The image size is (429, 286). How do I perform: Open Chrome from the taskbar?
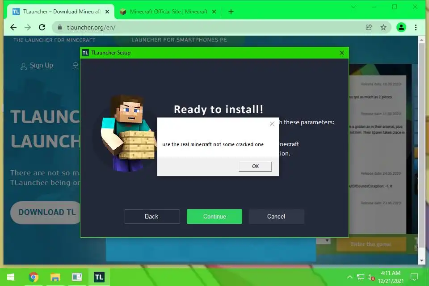34,277
